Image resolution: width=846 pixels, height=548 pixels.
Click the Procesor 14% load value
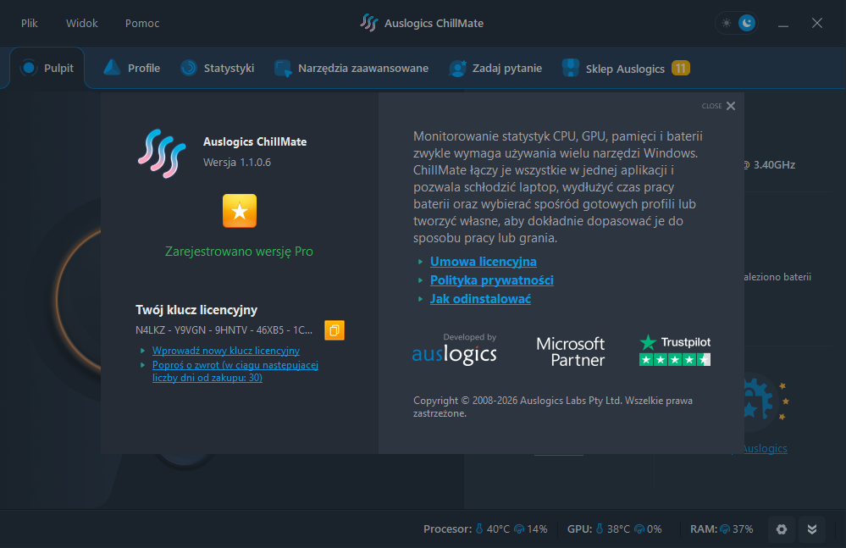(x=537, y=529)
